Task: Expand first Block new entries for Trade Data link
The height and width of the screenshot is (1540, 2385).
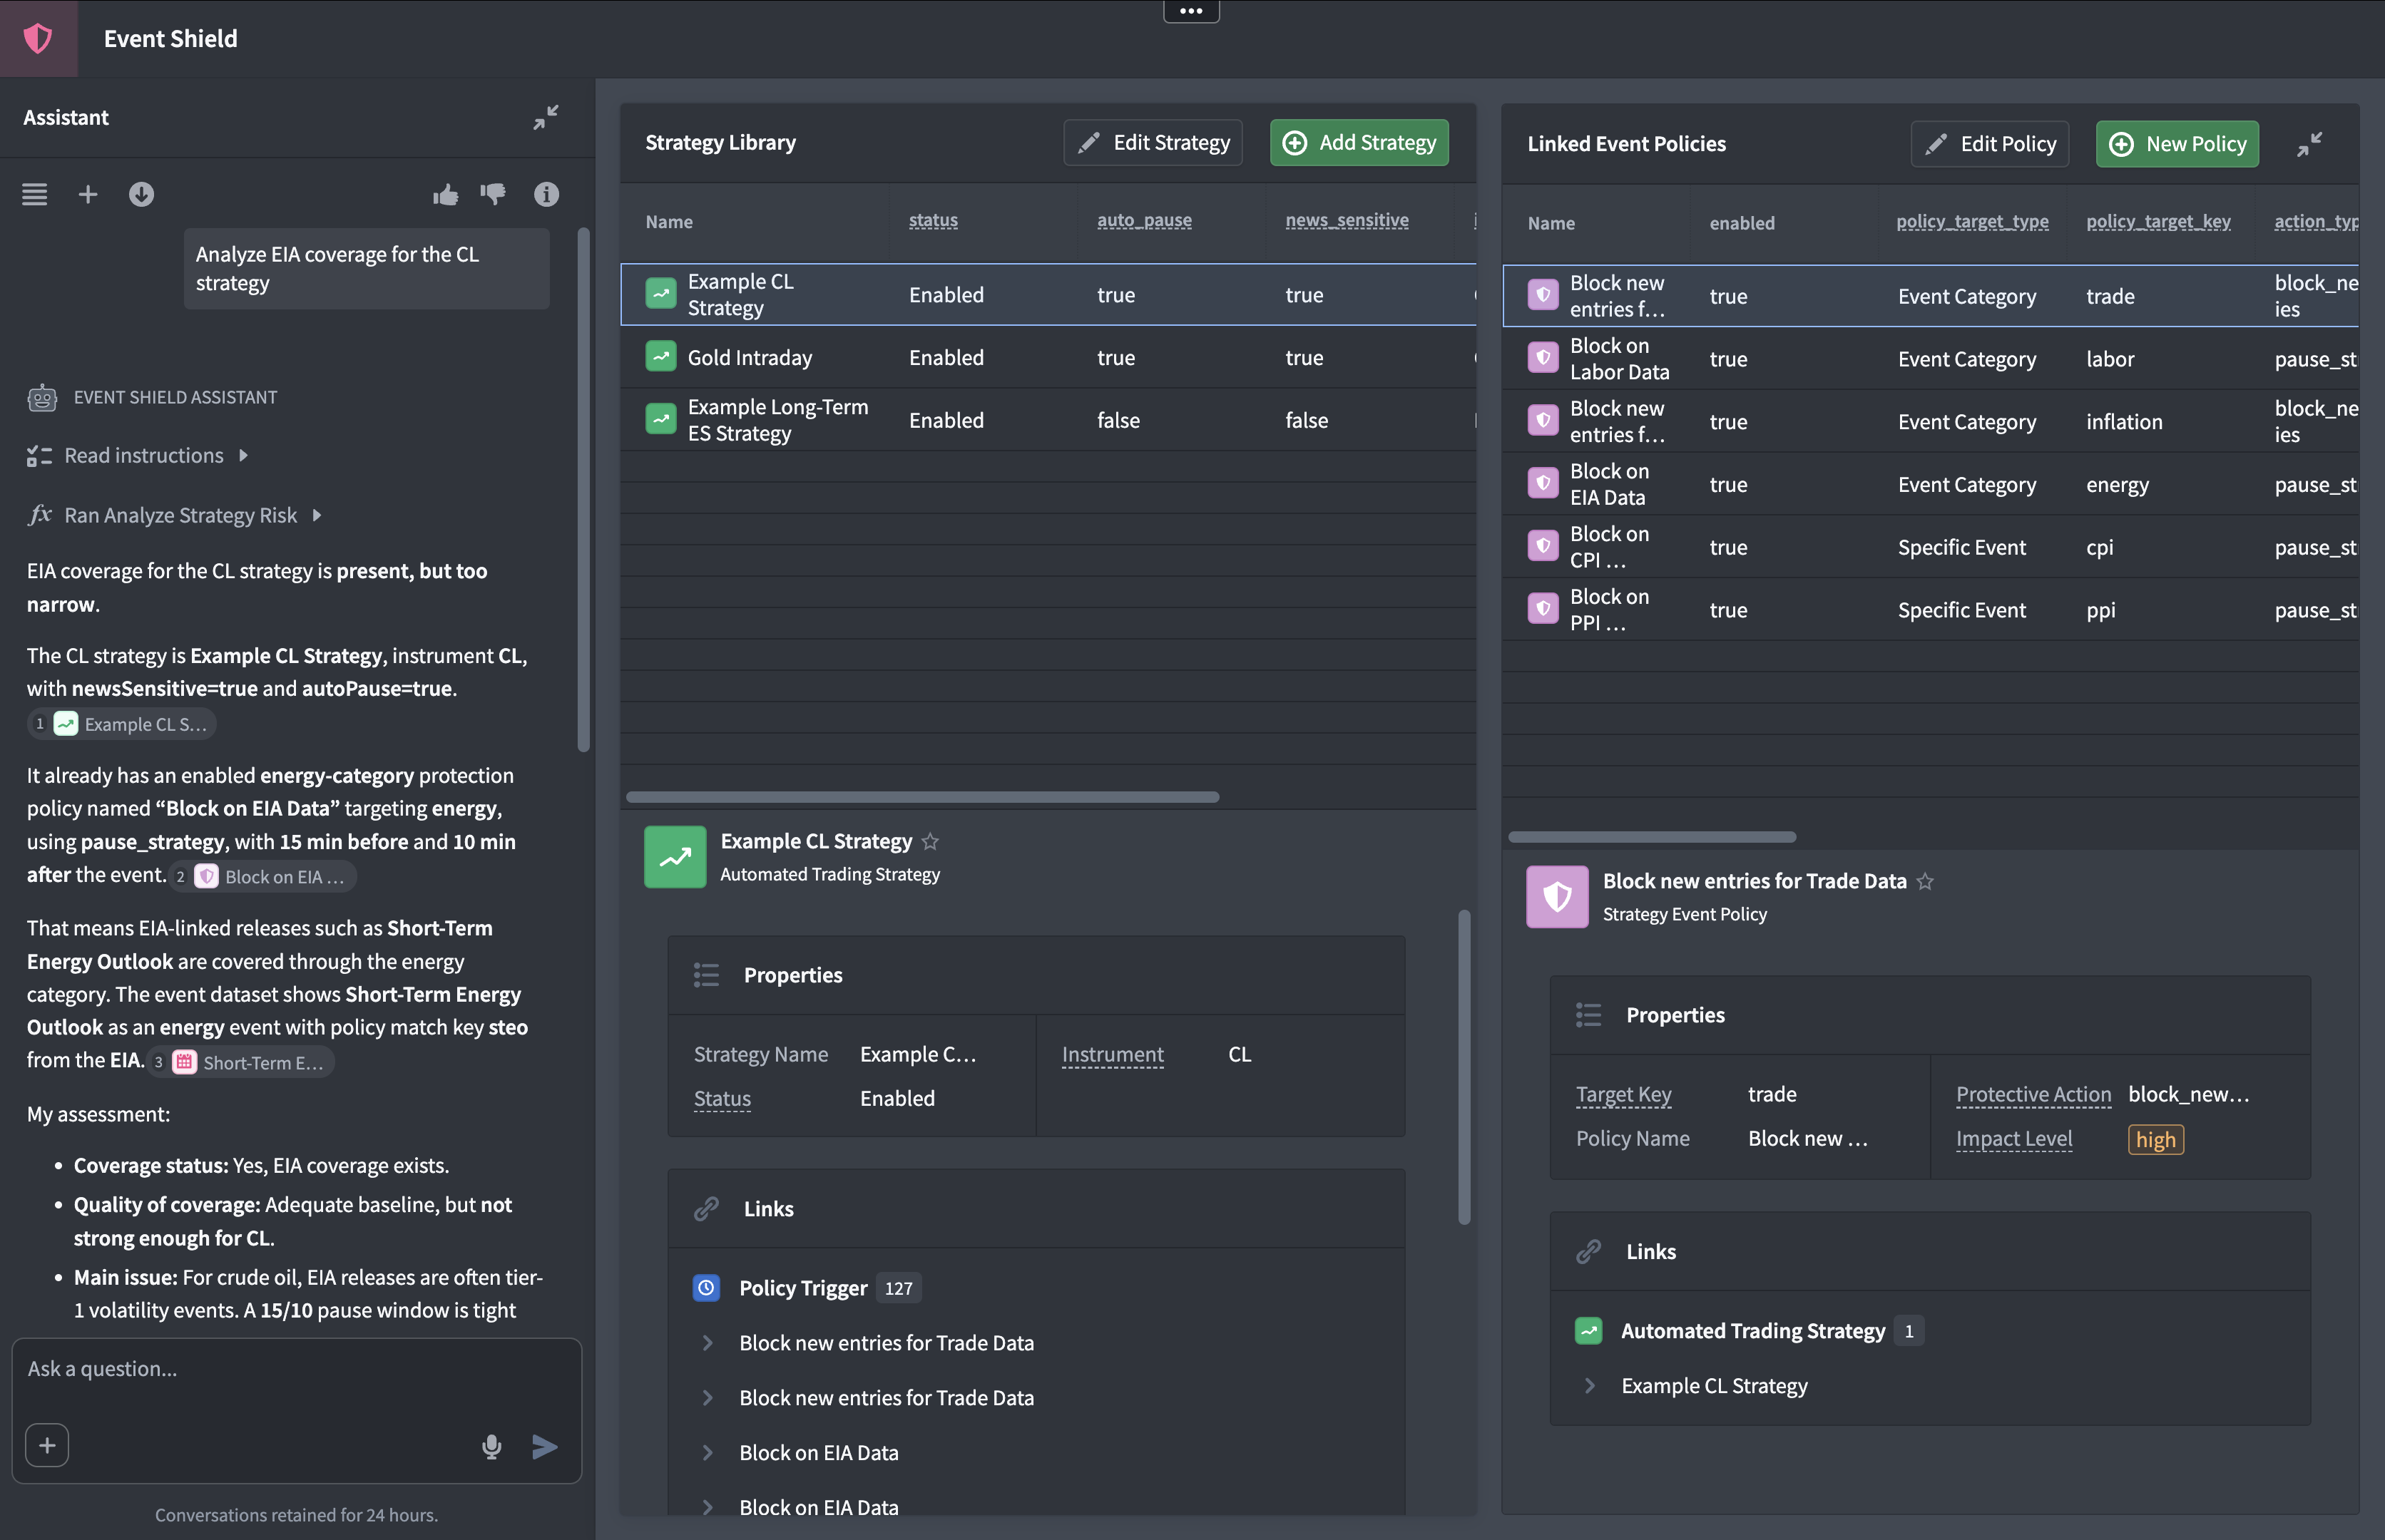Action: click(708, 1343)
